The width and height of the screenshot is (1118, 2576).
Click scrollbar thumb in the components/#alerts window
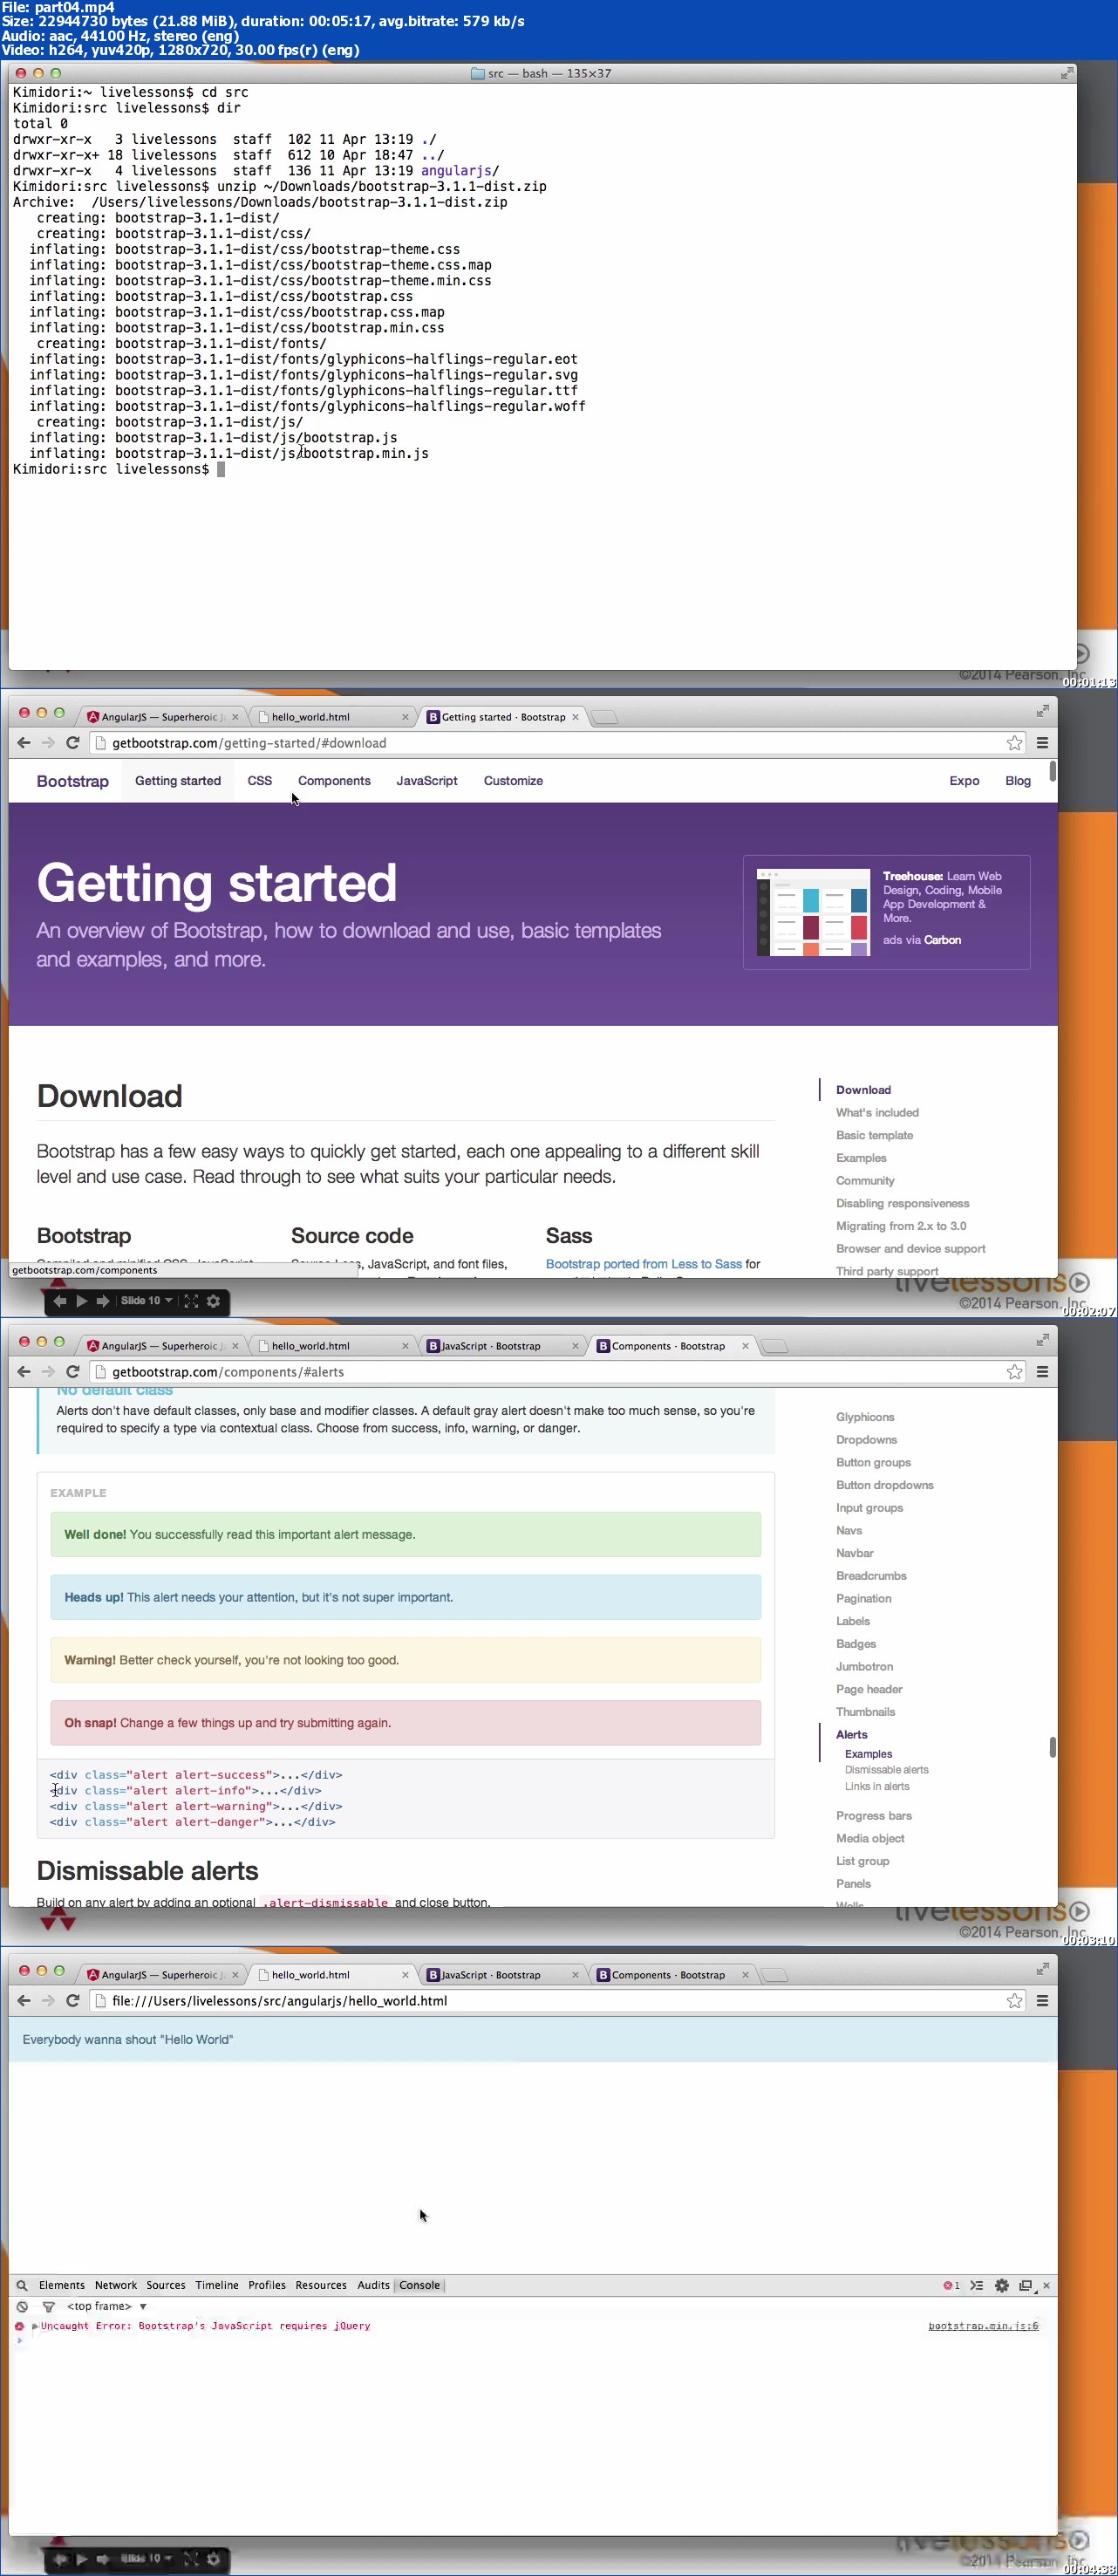tap(1052, 1746)
